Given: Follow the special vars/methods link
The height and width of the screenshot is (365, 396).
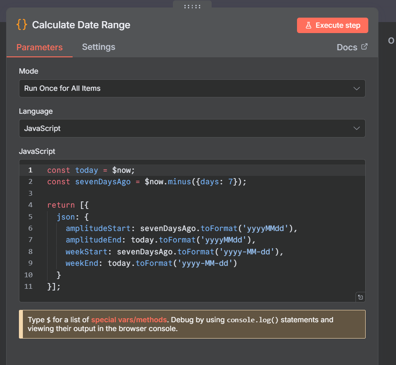Looking at the screenshot, I should coord(129,320).
